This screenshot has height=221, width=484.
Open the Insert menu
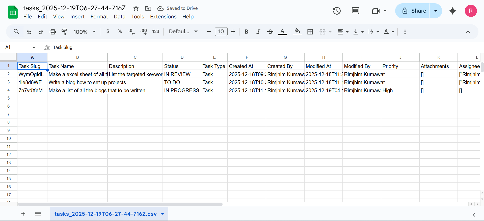(77, 17)
